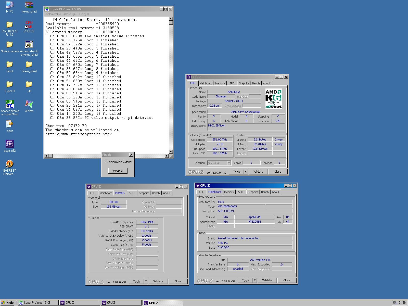The height and width of the screenshot is (306, 408).
Task: Launch the EVEREST Ultimate shortcut
Action: pos(9,164)
